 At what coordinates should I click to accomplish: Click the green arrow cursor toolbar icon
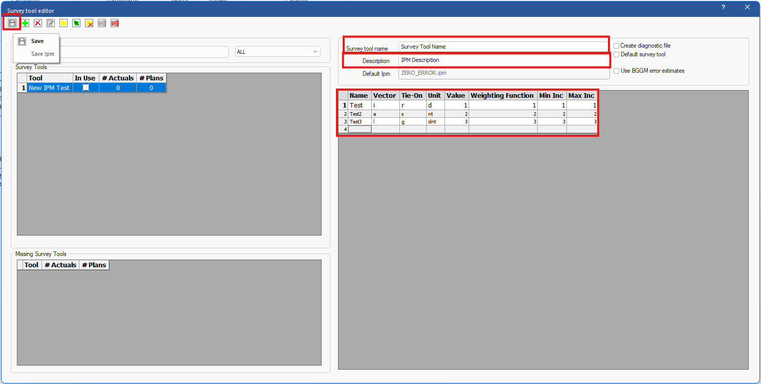[x=76, y=23]
